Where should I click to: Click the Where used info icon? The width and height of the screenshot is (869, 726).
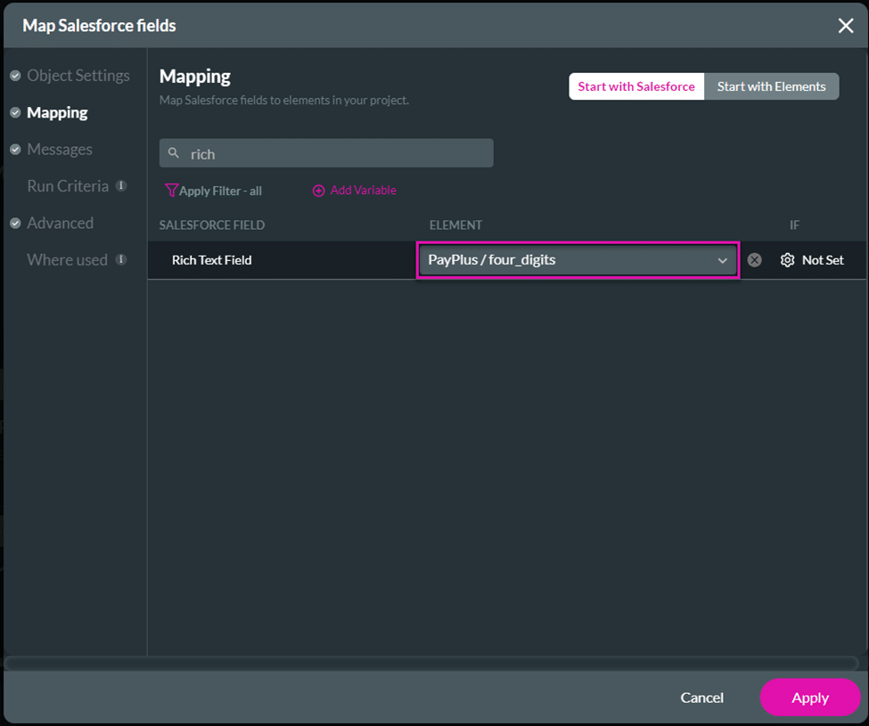coord(121,259)
